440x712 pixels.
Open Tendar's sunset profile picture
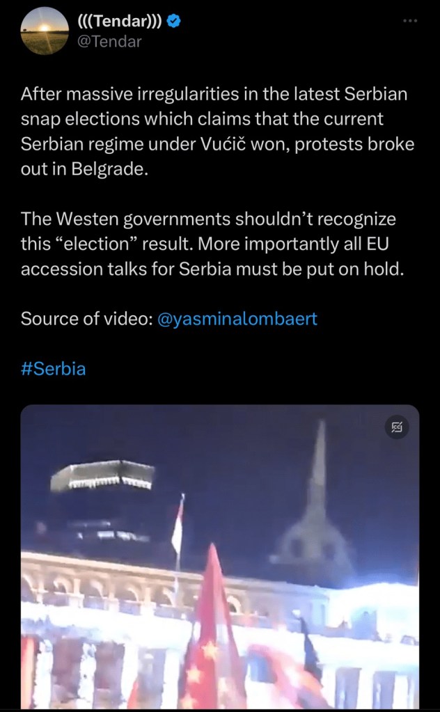(45, 31)
